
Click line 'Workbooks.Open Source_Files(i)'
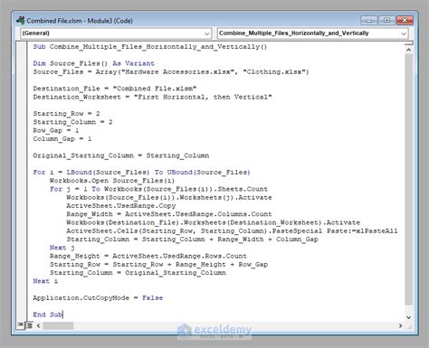pos(112,181)
